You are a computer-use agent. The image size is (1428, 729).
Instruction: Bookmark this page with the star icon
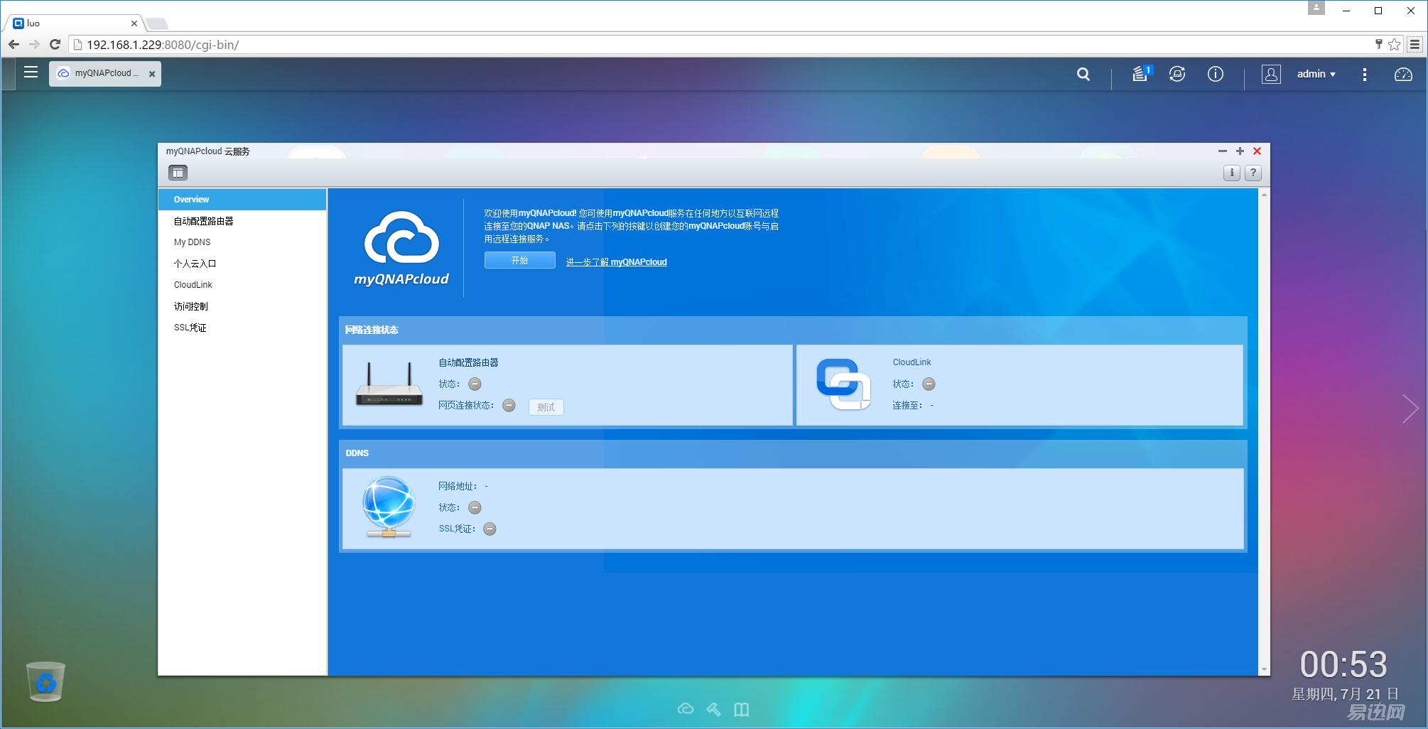pos(1394,45)
